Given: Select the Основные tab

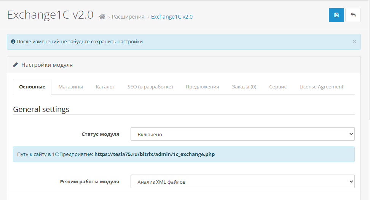Looking at the screenshot, I should 32,87.
